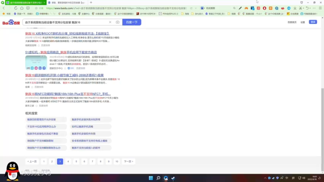Show hidden system tray icons chevron
This screenshot has width=324, height=182.
point(265,178)
